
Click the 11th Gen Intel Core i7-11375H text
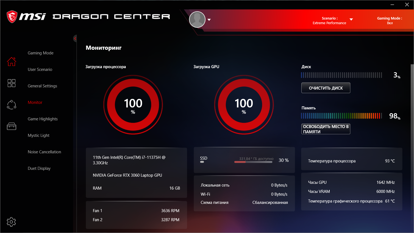[x=129, y=160]
